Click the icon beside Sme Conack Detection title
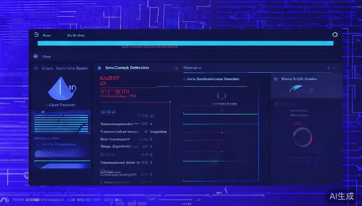Viewport: 362px width, 206px height. click(x=99, y=68)
